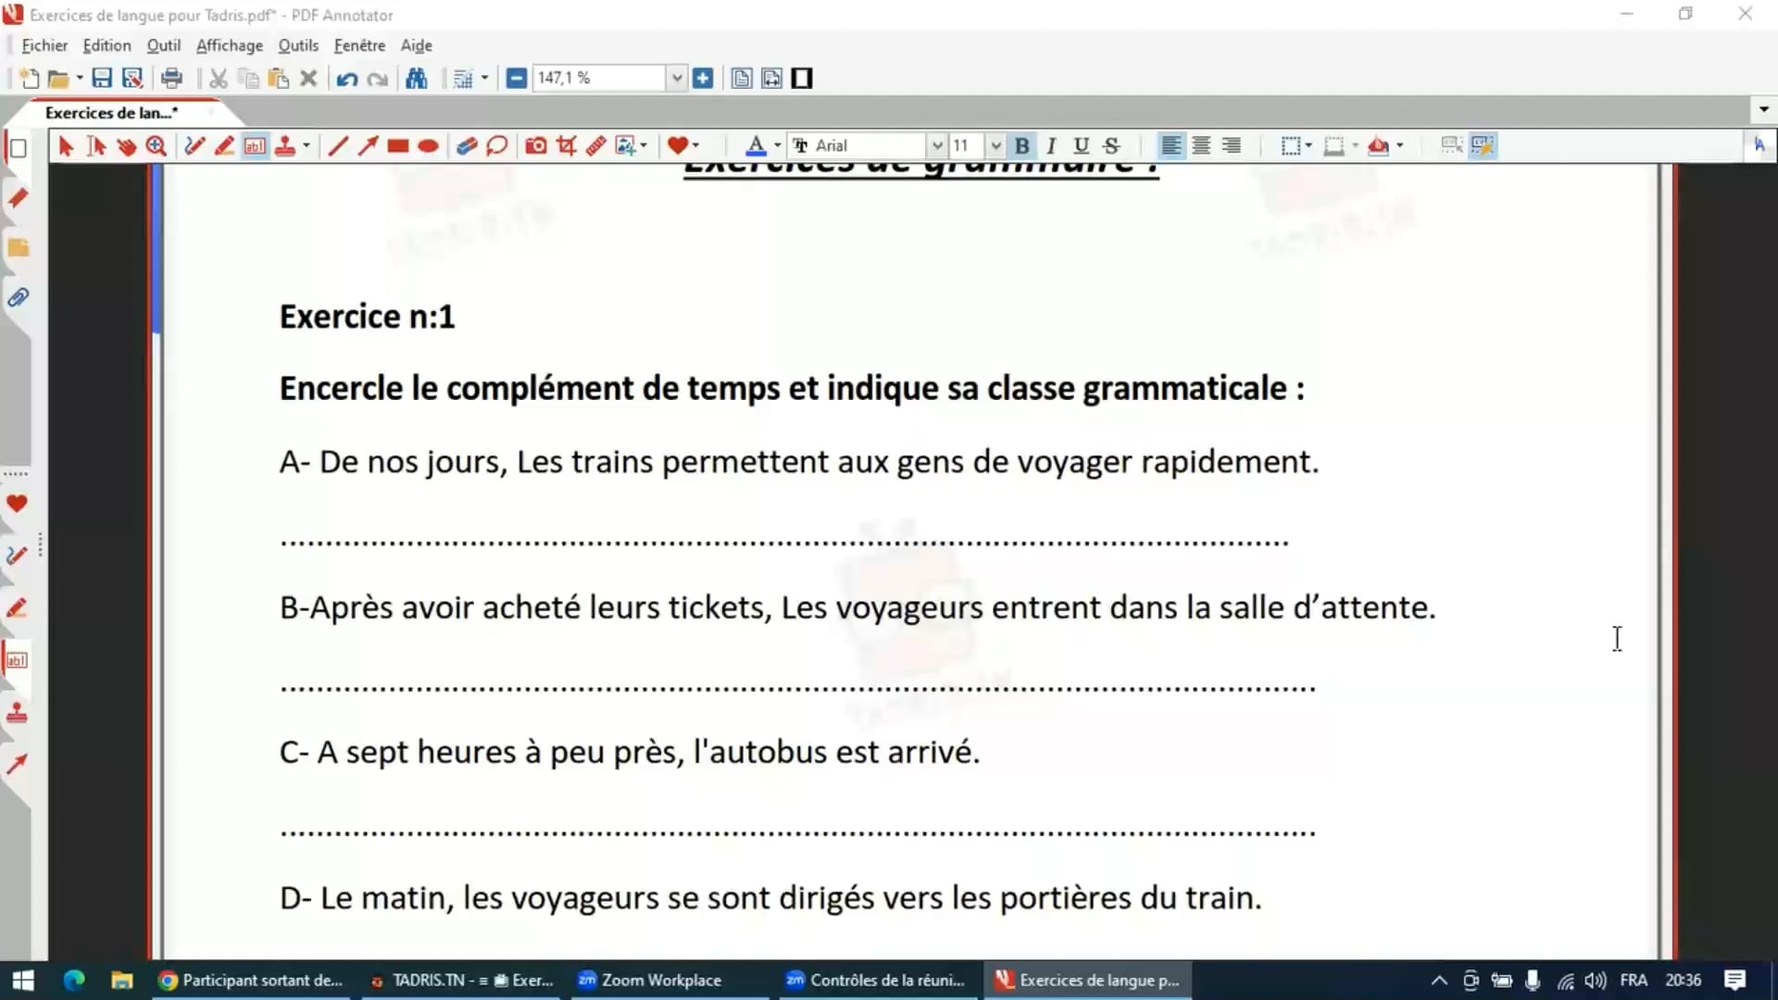Select the Eraser tool

click(x=467, y=145)
